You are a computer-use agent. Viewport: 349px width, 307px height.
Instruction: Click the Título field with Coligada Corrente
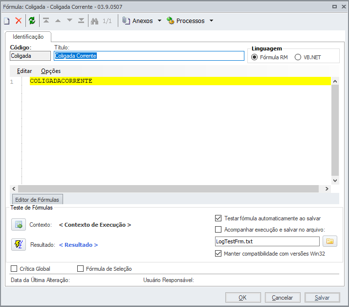[149, 56]
